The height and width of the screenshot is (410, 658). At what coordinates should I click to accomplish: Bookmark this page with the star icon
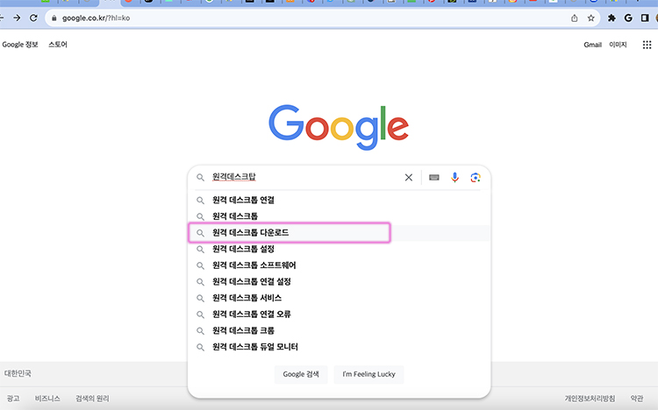pos(590,18)
